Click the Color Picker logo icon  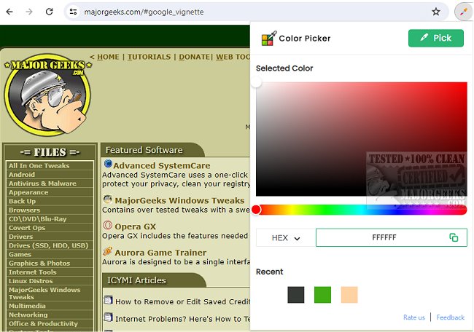[x=269, y=39]
